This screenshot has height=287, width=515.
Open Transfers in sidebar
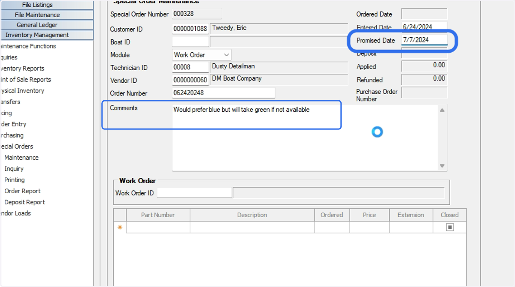click(x=10, y=102)
